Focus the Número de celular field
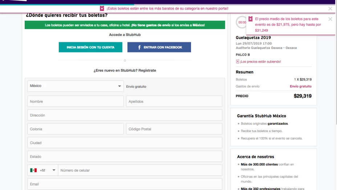337x190 pixels. click(x=140, y=170)
